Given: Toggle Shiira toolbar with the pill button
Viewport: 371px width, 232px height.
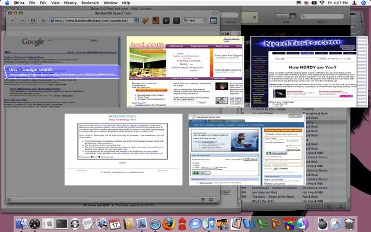Looking at the screenshot, I should (x=215, y=13).
